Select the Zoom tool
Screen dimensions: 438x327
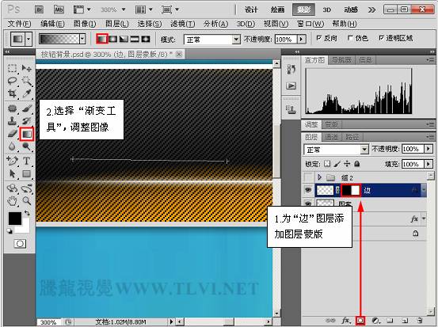[x=27, y=200]
